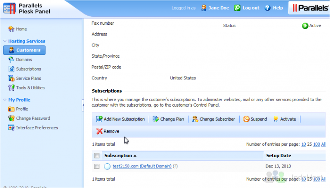Click the blue Help question mark icon
Screen dimensions: 330x188
(267, 8)
